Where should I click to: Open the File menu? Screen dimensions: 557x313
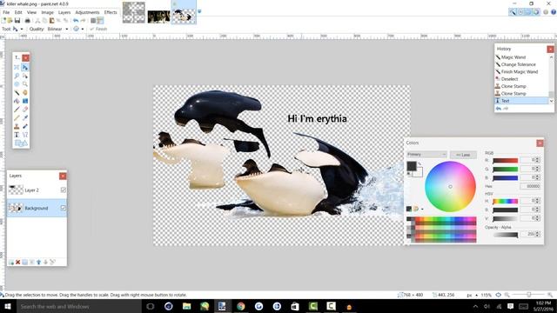pyautogui.click(x=6, y=12)
